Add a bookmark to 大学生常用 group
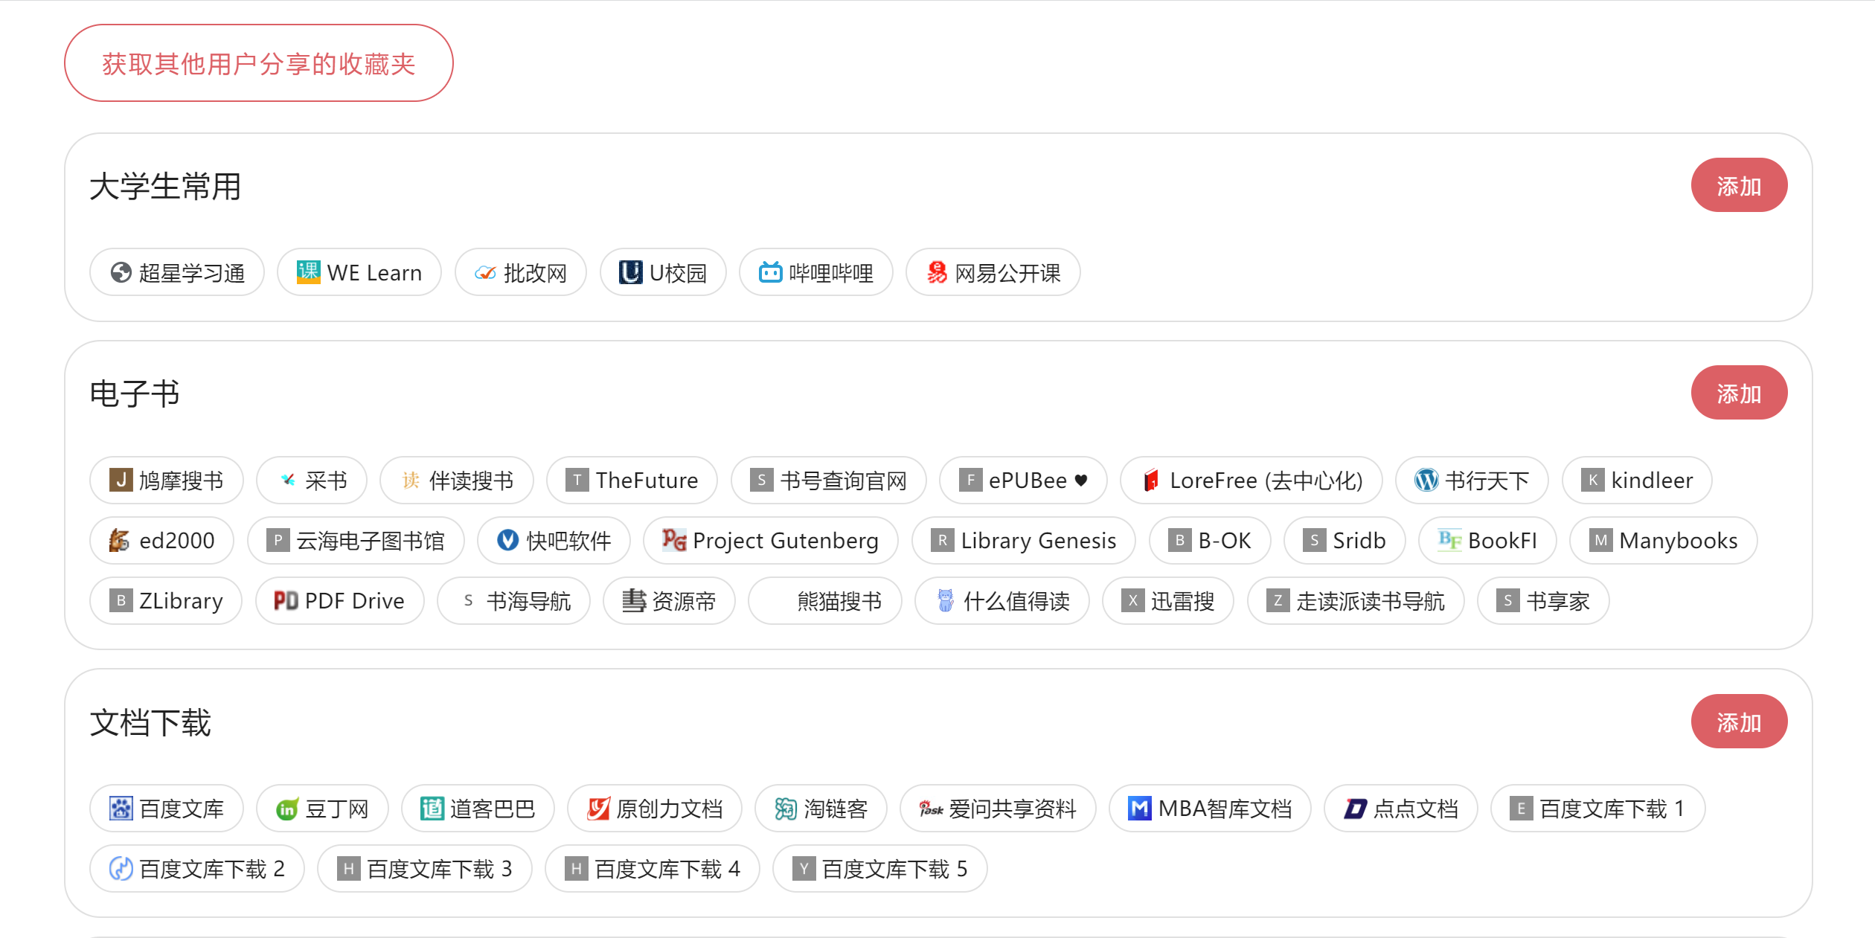Viewport: 1875px width, 938px height. point(1738,185)
